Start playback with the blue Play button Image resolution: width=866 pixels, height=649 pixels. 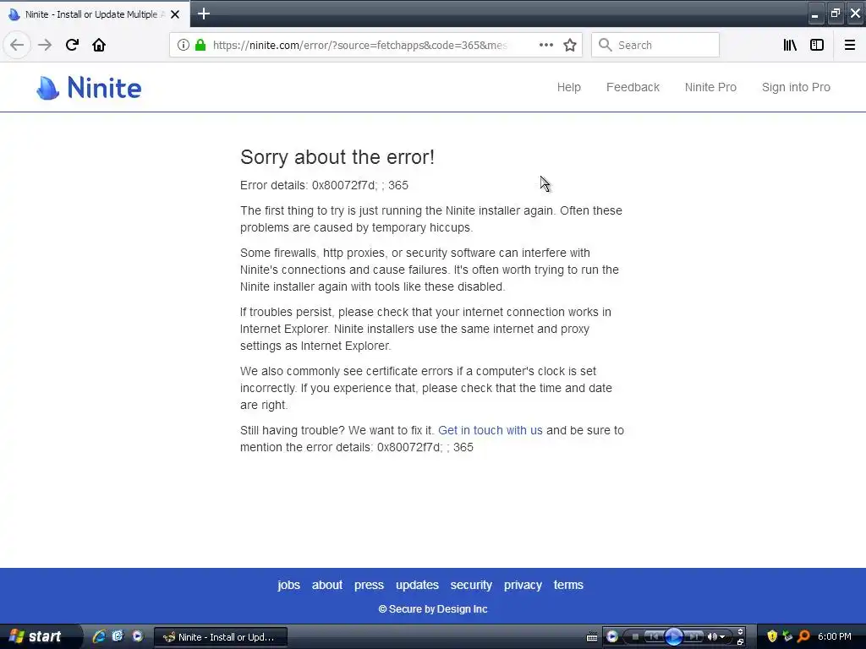pyautogui.click(x=673, y=637)
